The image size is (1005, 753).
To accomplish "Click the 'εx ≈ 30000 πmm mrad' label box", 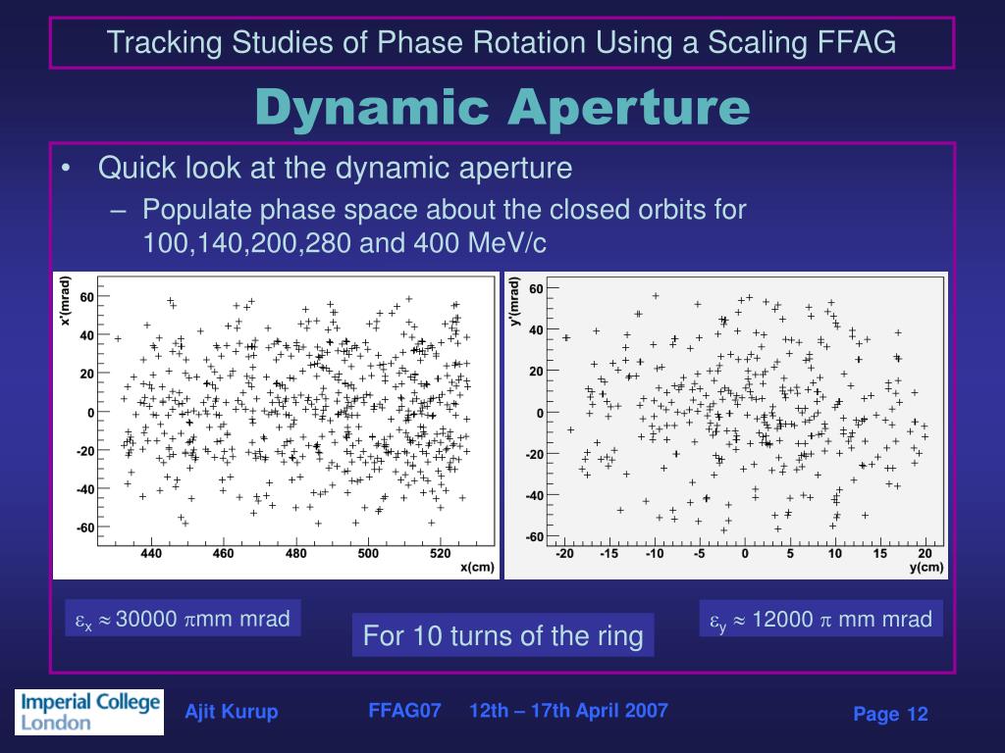I will (183, 619).
